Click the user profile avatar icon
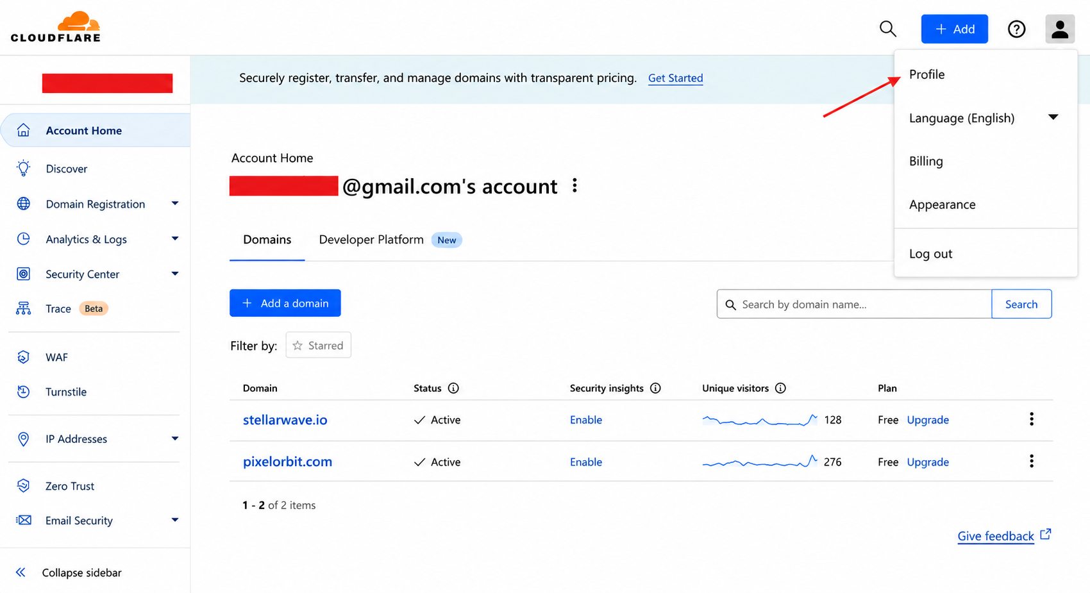 coord(1060,29)
